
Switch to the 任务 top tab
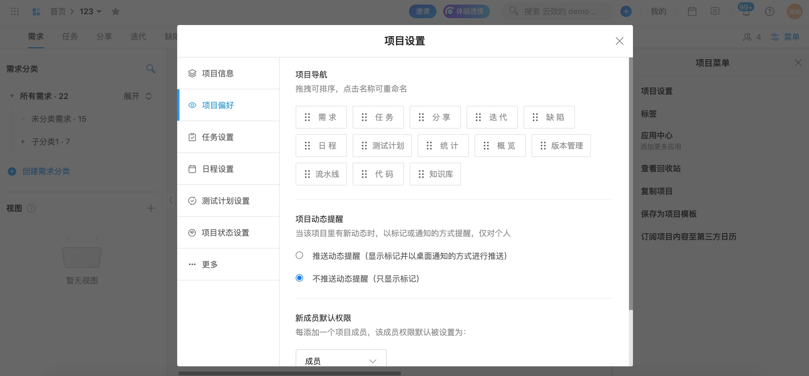pos(70,37)
